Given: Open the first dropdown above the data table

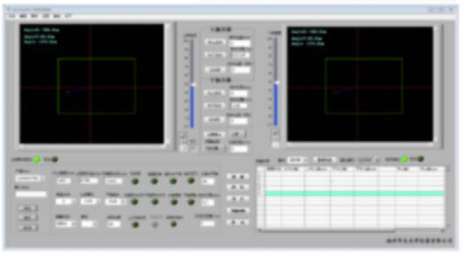Looking at the screenshot, I should pos(296,160).
